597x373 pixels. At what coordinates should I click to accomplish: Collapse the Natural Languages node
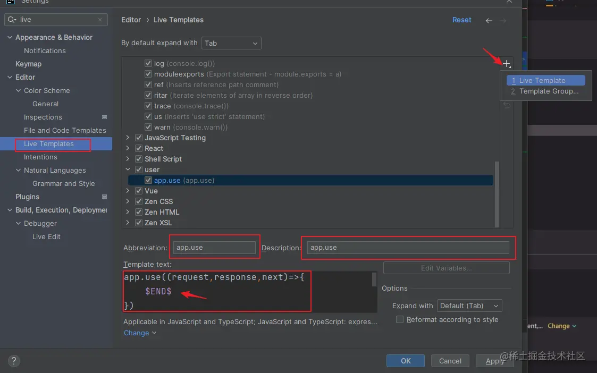pyautogui.click(x=18, y=170)
